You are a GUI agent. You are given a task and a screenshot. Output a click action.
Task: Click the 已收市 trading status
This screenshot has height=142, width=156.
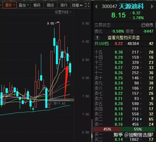pyautogui.click(x=147, y=25)
